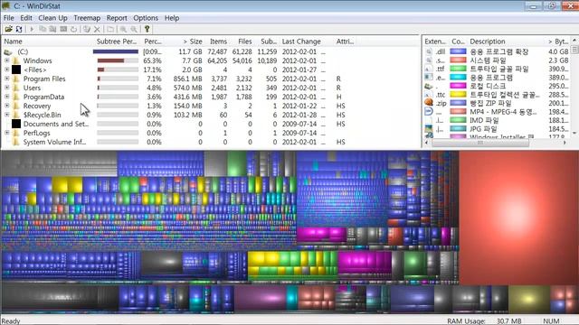Sort by the Last Change column header
This screenshot has width=579, height=325.
pos(306,42)
